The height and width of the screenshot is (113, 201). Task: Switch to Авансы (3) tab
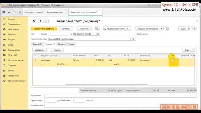(37, 44)
